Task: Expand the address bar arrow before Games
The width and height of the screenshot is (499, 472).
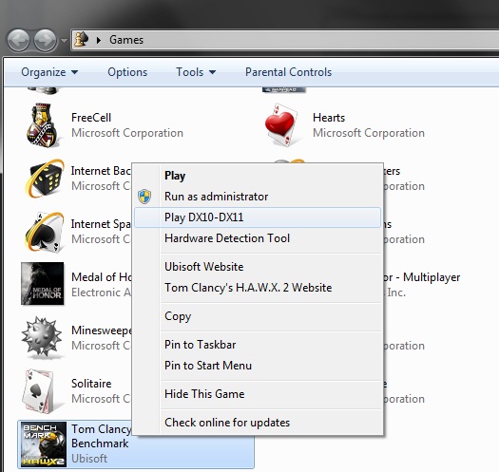Action: click(99, 40)
